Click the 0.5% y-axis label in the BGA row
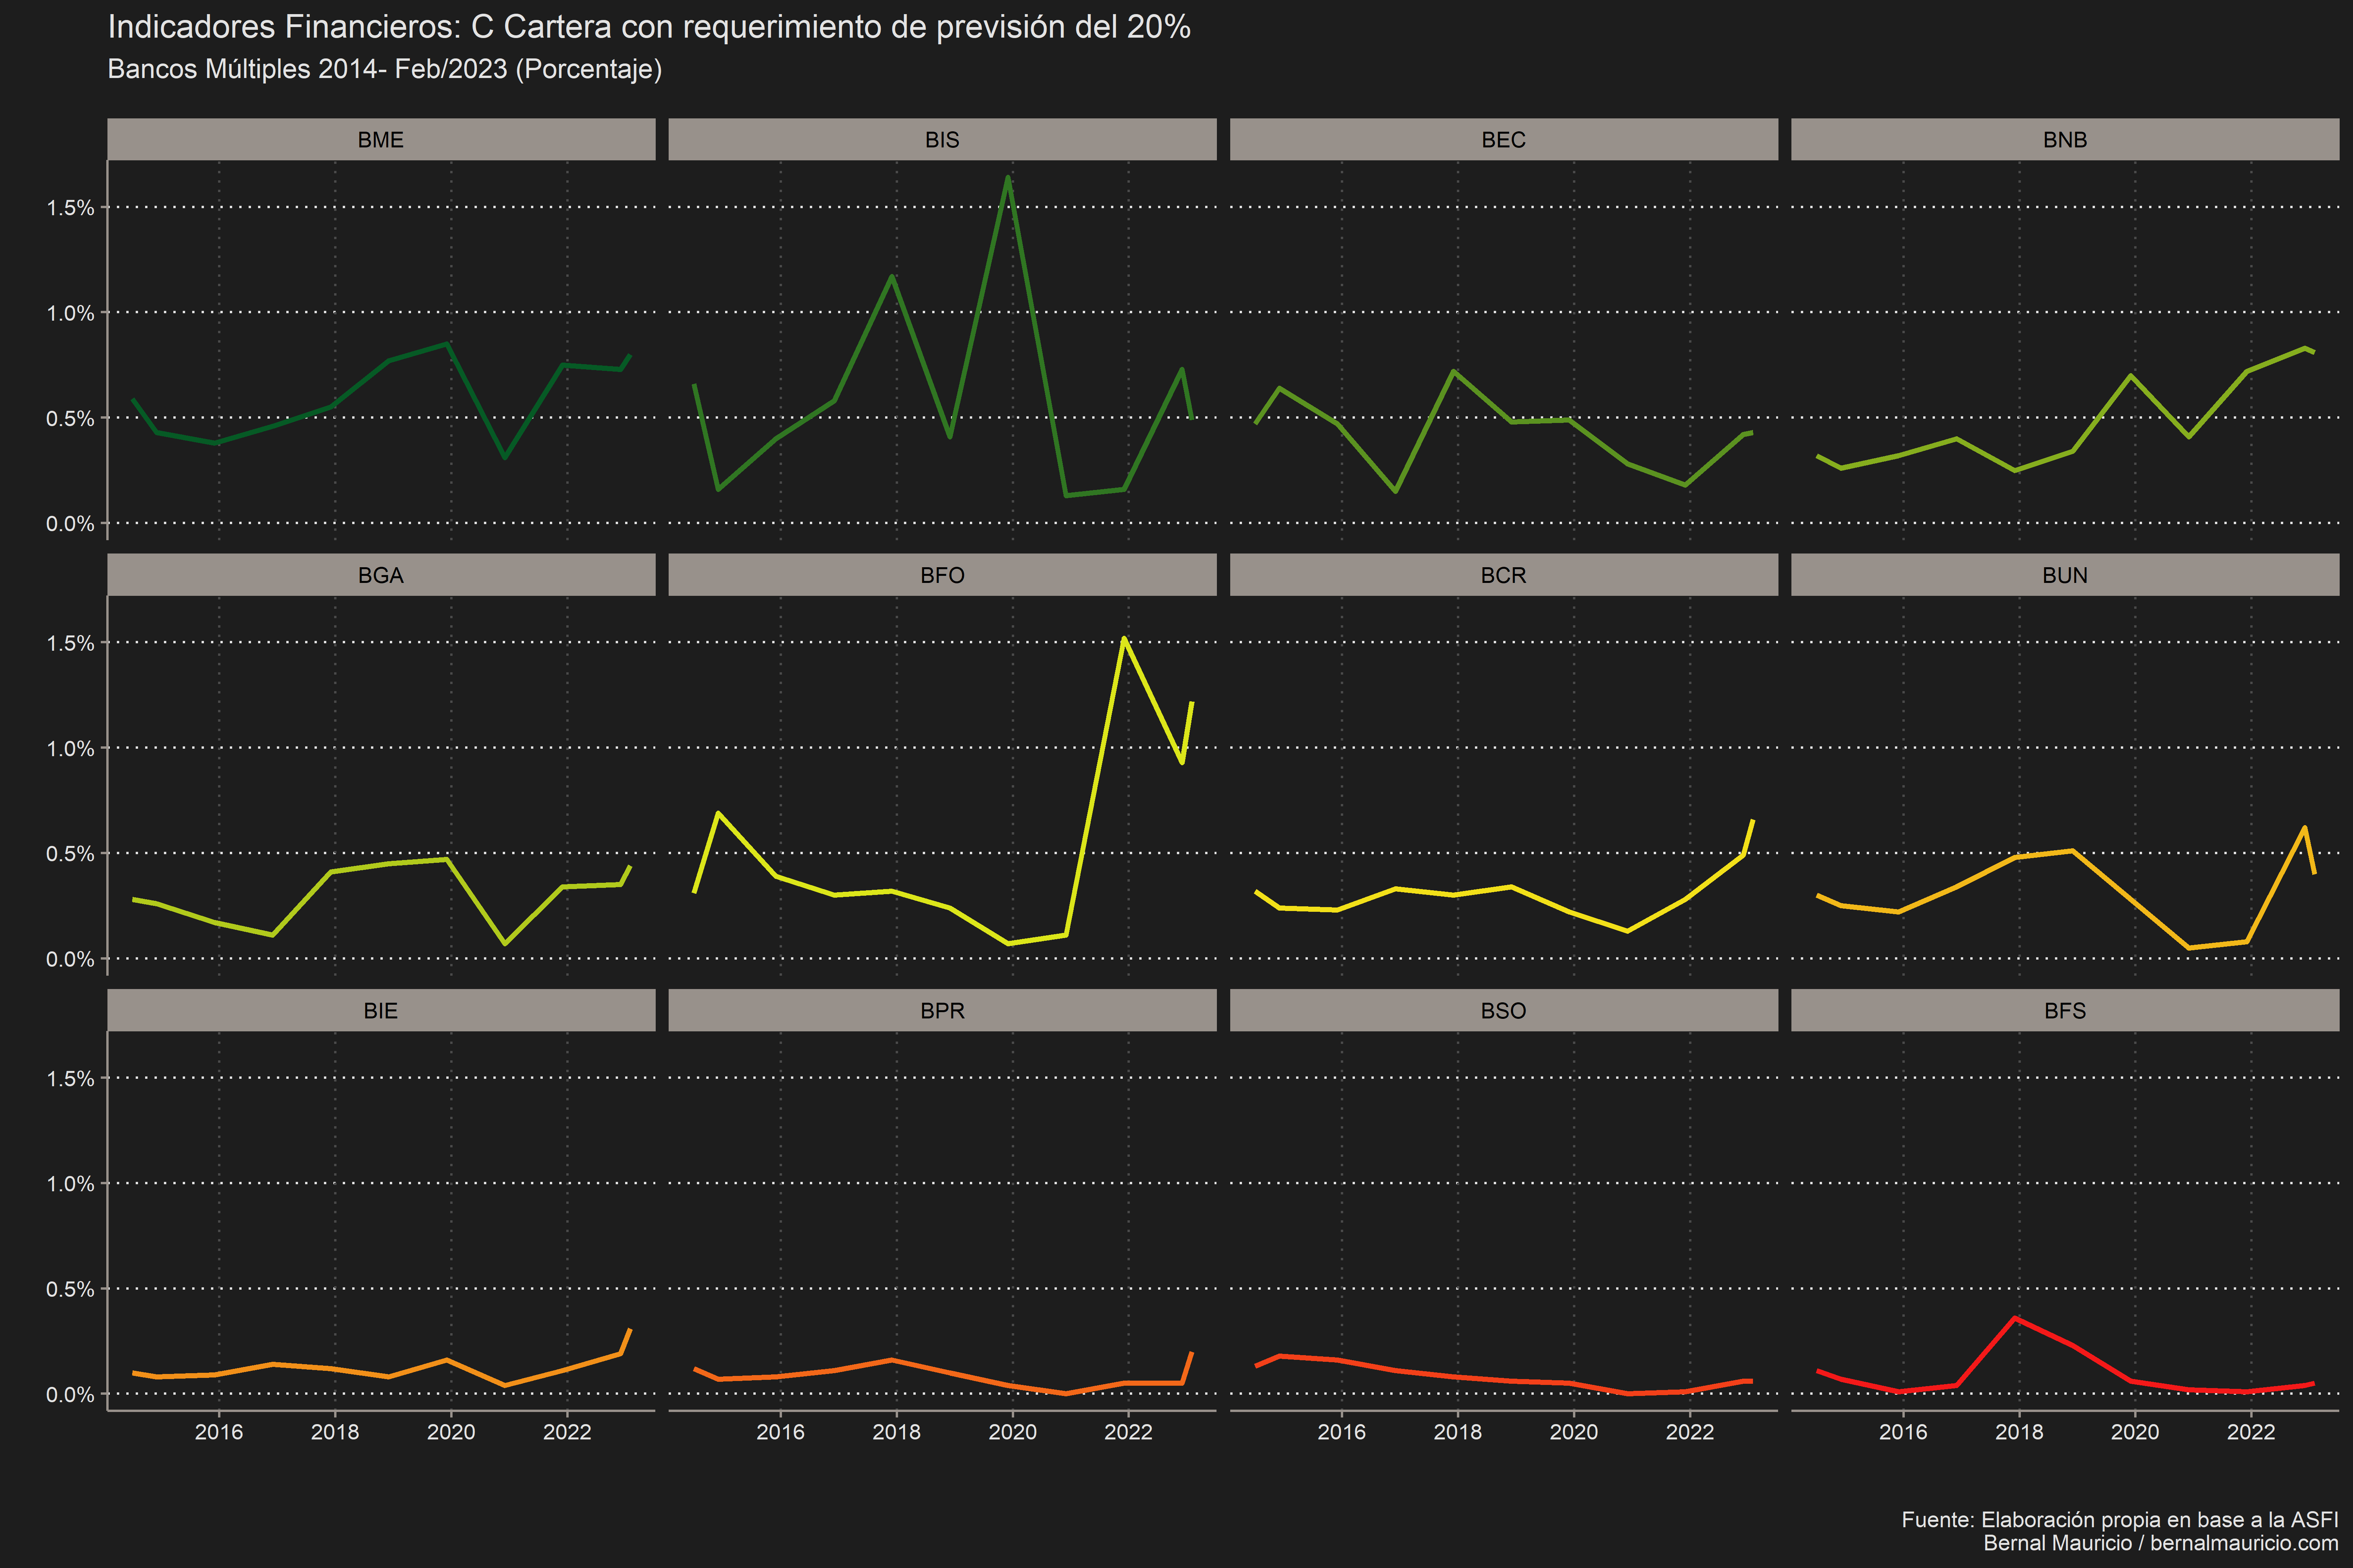 click(x=70, y=854)
